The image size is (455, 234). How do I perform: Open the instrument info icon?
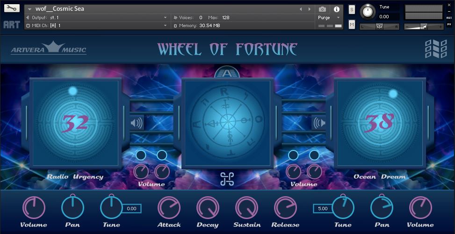(x=337, y=9)
